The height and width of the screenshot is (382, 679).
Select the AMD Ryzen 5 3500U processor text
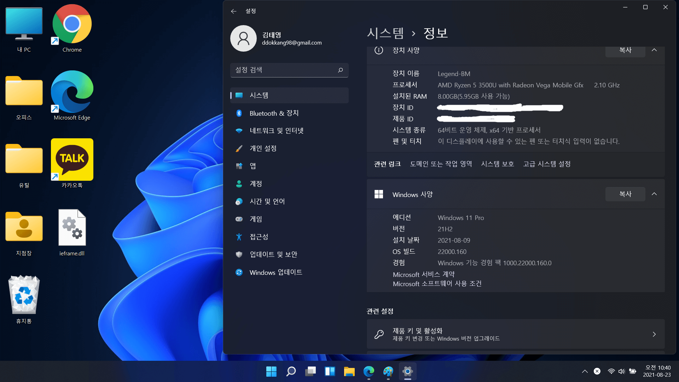pyautogui.click(x=510, y=85)
